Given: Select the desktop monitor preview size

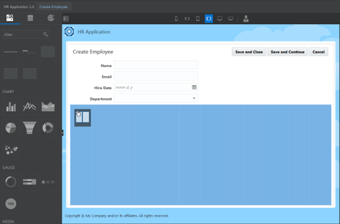Looking at the screenshot, I should (x=220, y=19).
